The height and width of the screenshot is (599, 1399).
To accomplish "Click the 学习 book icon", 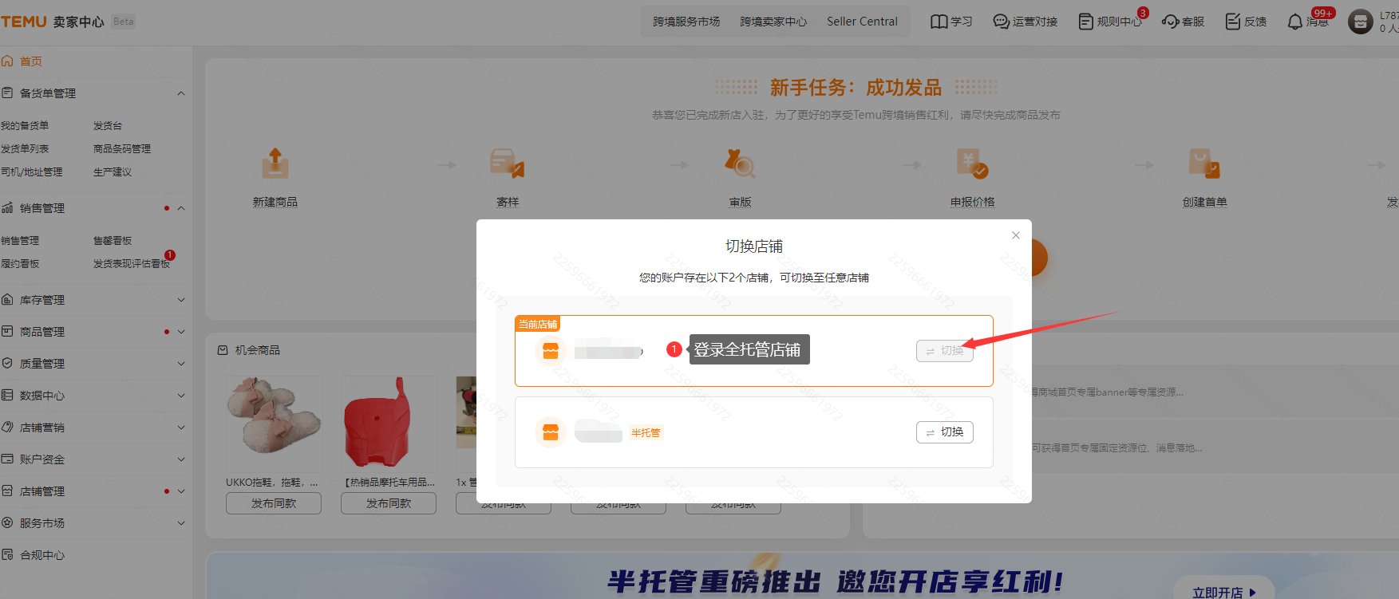I will point(939,22).
